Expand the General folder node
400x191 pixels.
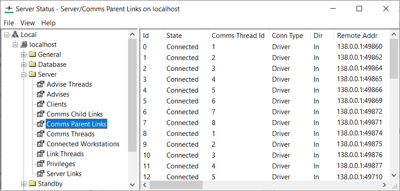coord(24,55)
